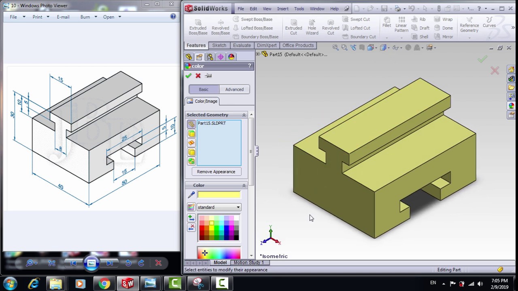518x291 pixels.
Task: Select features filter in Selected Geometry
Action: 191,161
